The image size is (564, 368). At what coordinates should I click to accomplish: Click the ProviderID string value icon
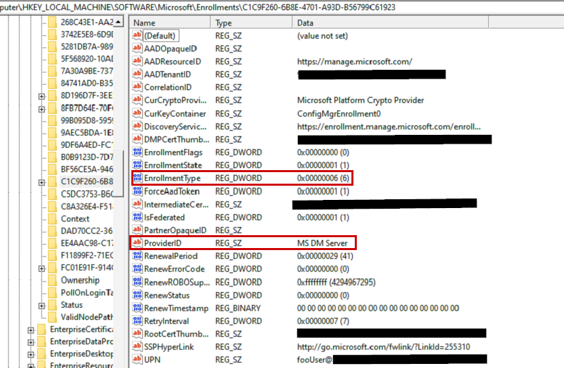136,243
